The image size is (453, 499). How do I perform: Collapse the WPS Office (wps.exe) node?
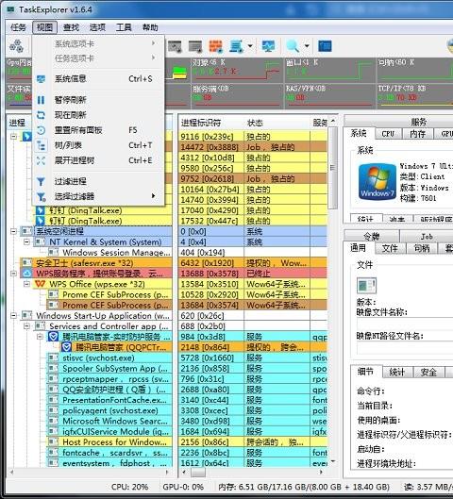(x=27, y=284)
